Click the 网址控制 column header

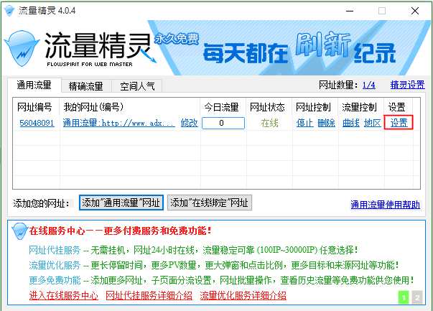click(313, 107)
